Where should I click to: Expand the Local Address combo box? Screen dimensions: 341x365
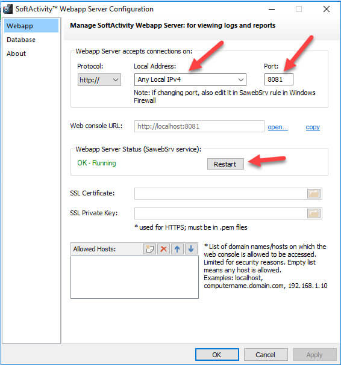(x=190, y=79)
